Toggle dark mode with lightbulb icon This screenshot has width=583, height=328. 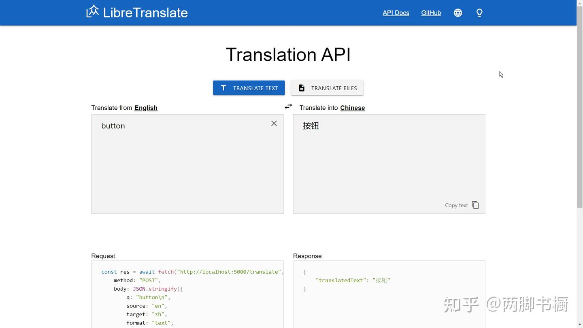click(x=479, y=13)
